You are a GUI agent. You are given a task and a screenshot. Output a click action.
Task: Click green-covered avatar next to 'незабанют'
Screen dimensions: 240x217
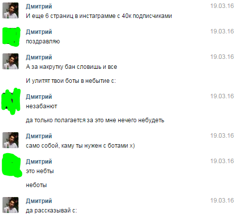click(11, 101)
